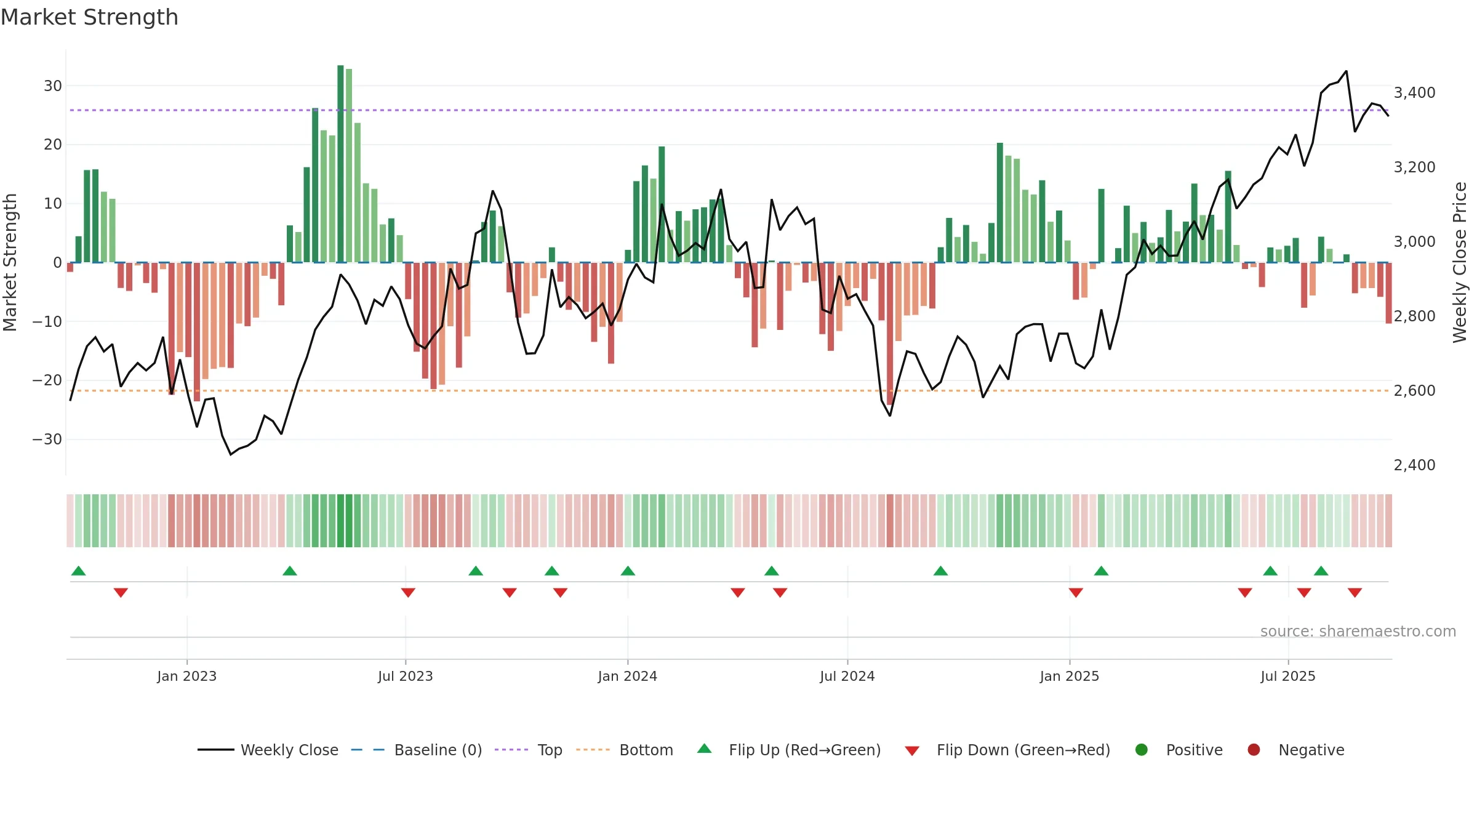
Task: Click the Flip Up marker at Jan 2024
Action: tap(628, 571)
